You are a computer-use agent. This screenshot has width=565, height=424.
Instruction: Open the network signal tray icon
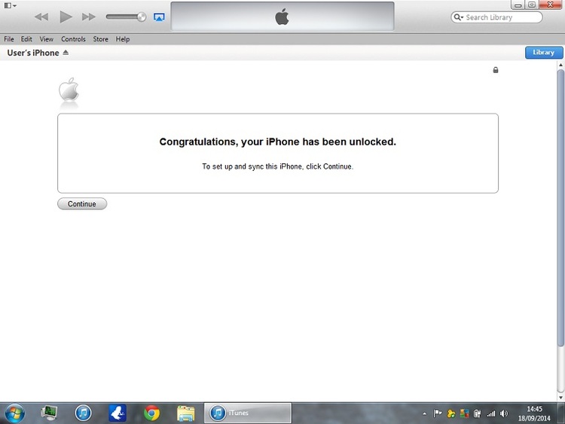click(490, 413)
